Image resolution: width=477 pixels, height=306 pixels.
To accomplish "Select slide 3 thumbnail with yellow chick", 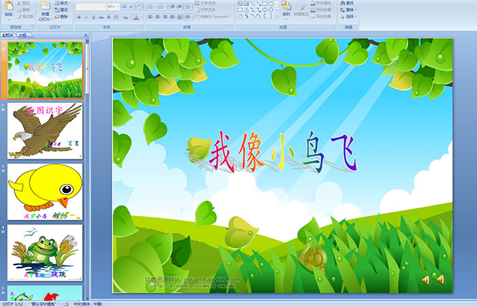I will 45,192.
